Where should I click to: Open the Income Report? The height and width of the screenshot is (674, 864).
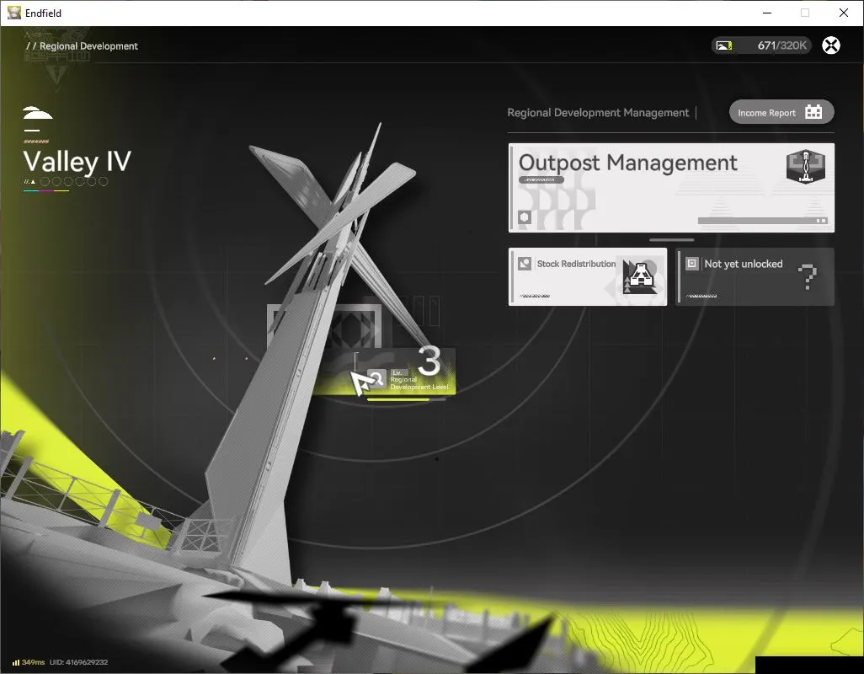781,112
